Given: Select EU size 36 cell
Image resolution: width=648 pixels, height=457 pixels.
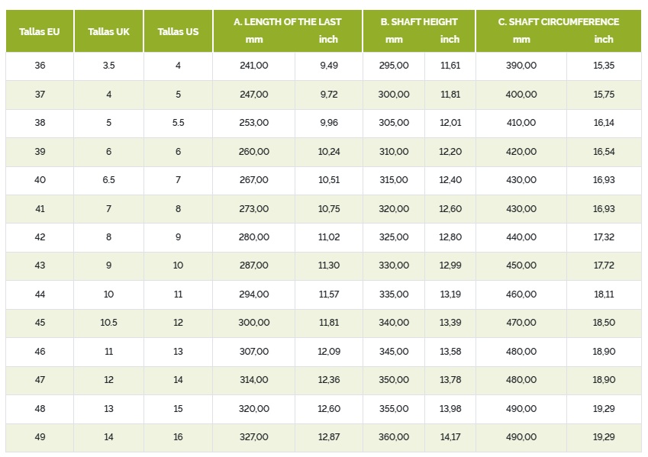Looking at the screenshot, I should [40, 66].
